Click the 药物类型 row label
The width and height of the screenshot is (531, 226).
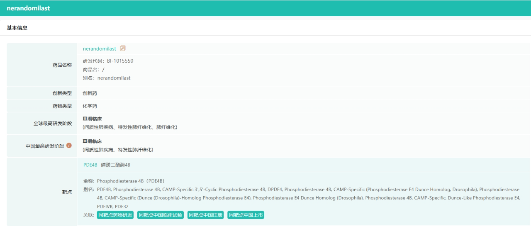(62, 106)
